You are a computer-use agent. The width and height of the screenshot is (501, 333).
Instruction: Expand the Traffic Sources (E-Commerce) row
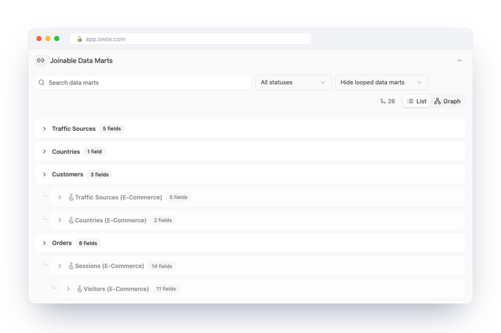(x=60, y=197)
